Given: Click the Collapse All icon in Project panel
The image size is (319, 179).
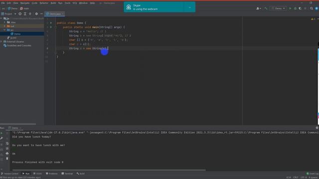Looking at the screenshot, I should pos(30,14).
